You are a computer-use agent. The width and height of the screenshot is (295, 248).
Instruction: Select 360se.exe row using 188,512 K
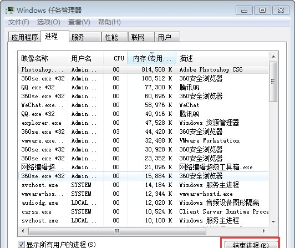(x=144, y=78)
